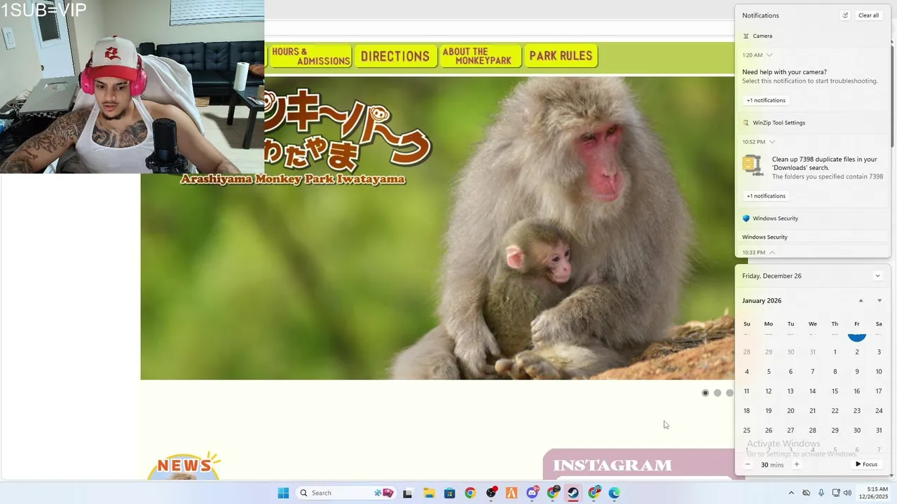Select January 10 in the calendar

(x=879, y=372)
